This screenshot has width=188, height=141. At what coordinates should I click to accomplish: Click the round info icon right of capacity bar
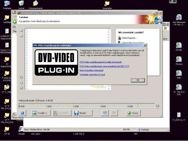(158, 106)
